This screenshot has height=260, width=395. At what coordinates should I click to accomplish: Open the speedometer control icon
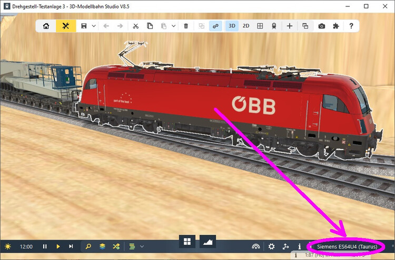(255, 246)
